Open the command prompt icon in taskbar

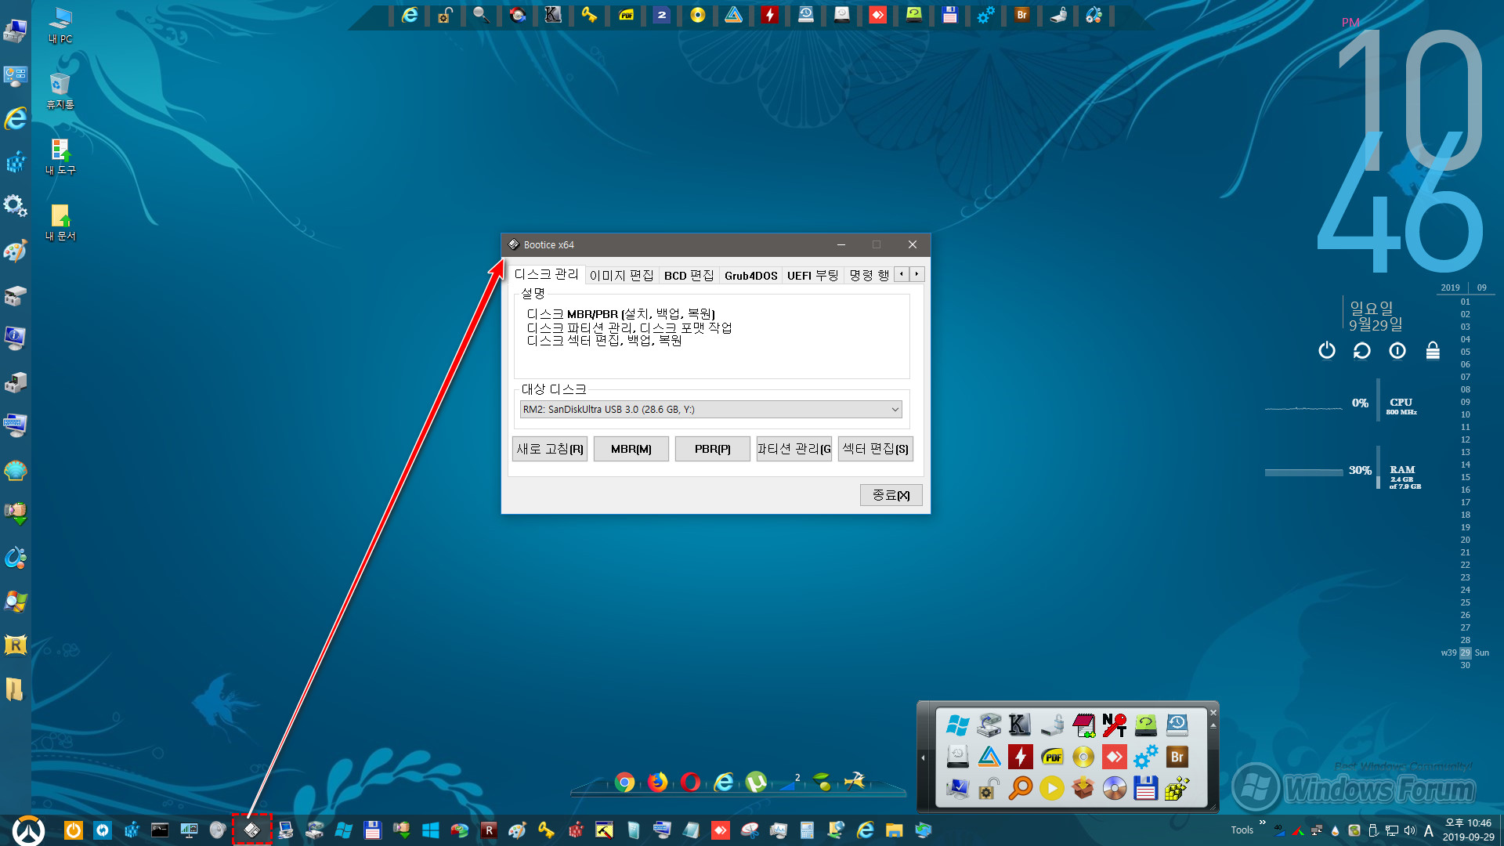160,830
